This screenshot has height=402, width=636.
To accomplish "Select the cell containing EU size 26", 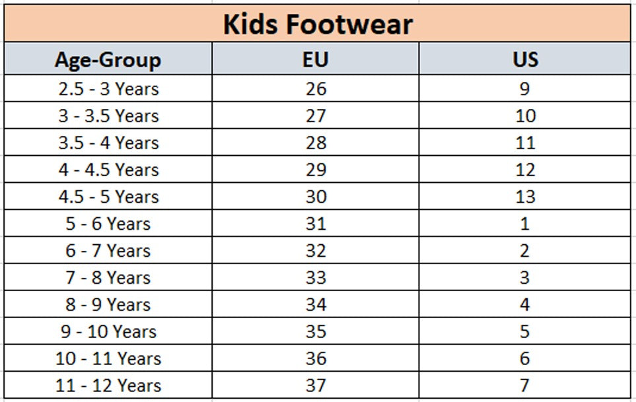I will (316, 88).
